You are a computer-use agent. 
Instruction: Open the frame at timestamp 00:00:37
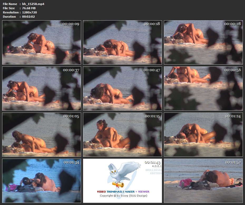point(42,89)
